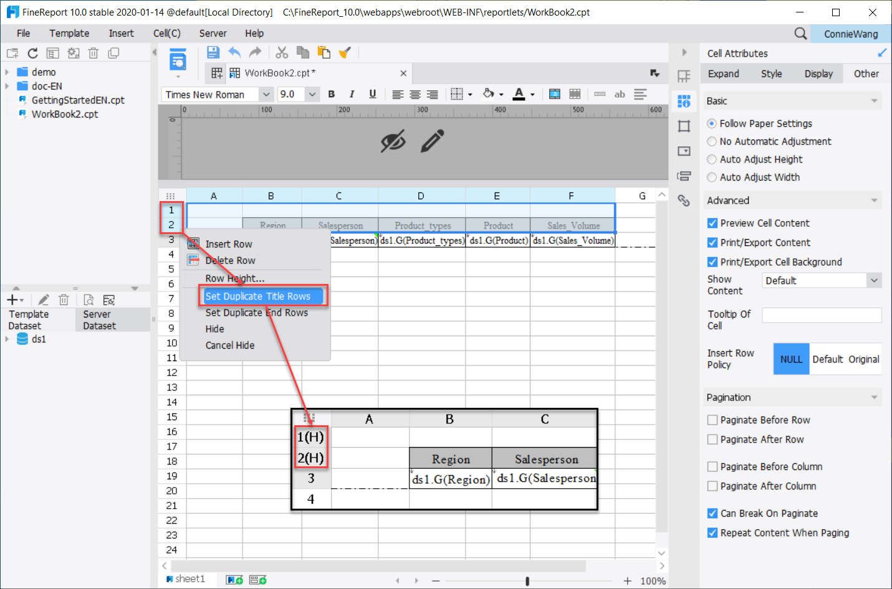This screenshot has height=589, width=892.
Task: Uncheck Preview Cell Content
Action: pyautogui.click(x=712, y=223)
